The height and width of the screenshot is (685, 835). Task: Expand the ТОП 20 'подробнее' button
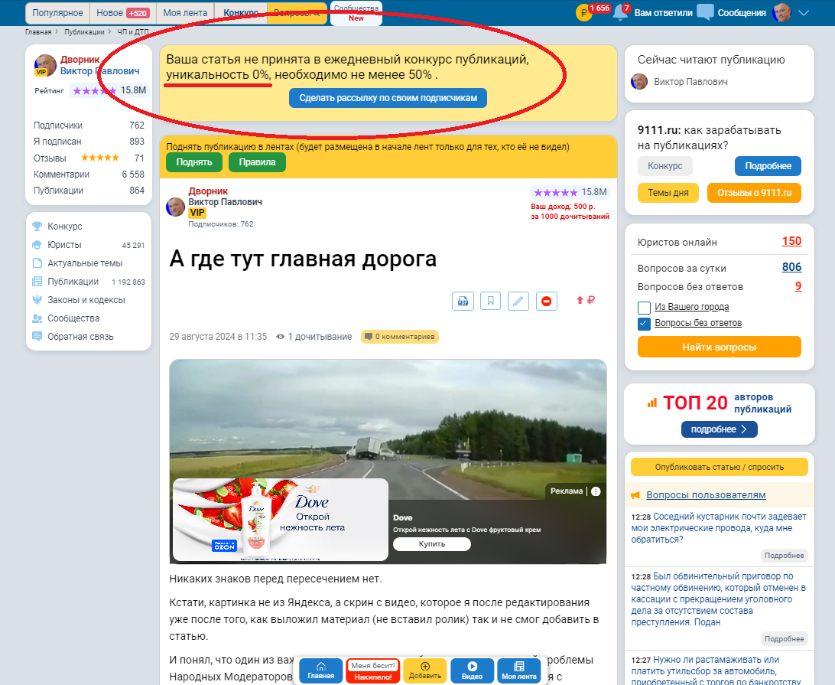point(719,429)
